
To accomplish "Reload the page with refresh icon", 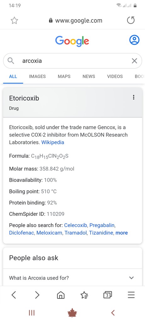I will tap(131, 20).
